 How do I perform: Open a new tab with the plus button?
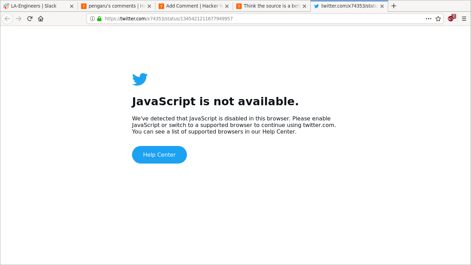[x=394, y=6]
